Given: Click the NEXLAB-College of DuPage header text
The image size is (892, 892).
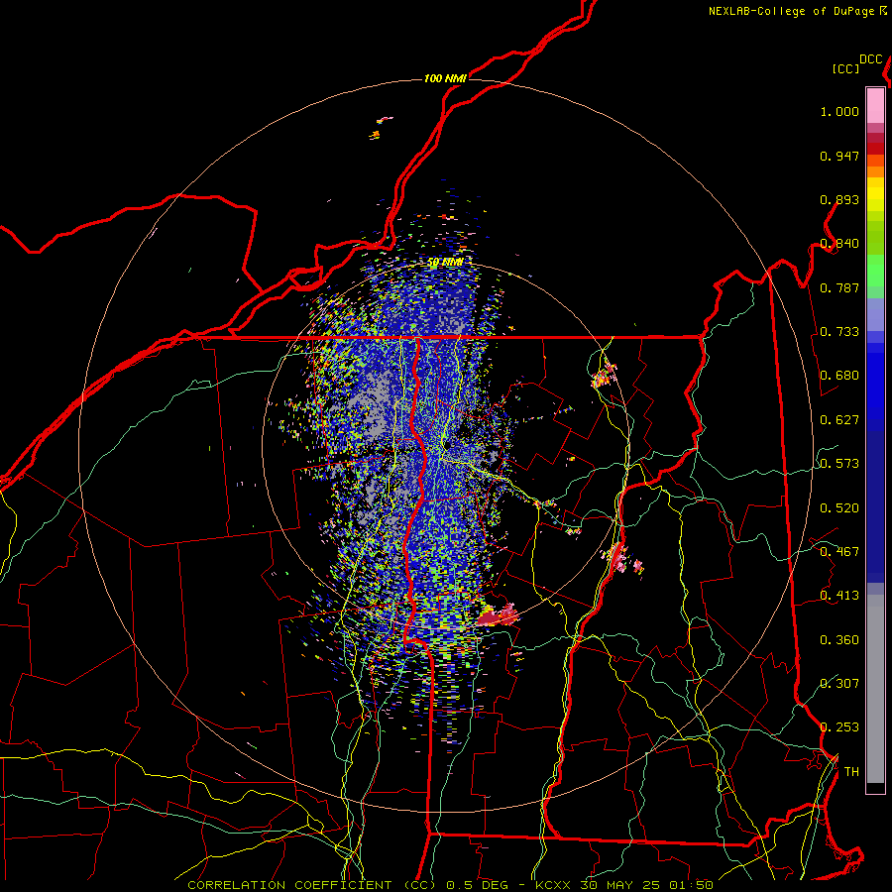Looking at the screenshot, I should (797, 11).
